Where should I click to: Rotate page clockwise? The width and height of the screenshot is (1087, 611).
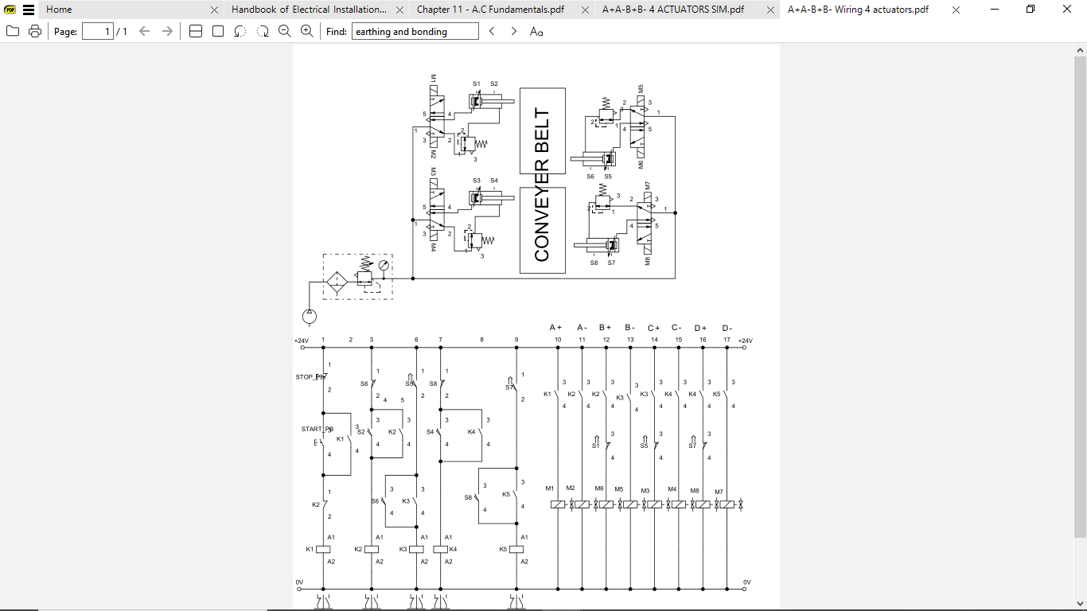tap(263, 31)
